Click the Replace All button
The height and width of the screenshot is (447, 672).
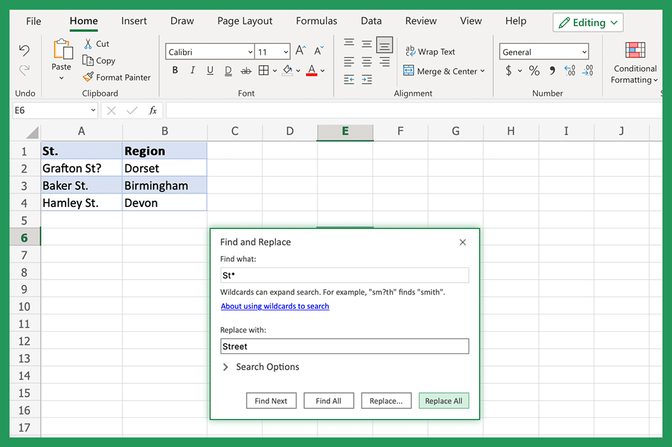click(444, 401)
